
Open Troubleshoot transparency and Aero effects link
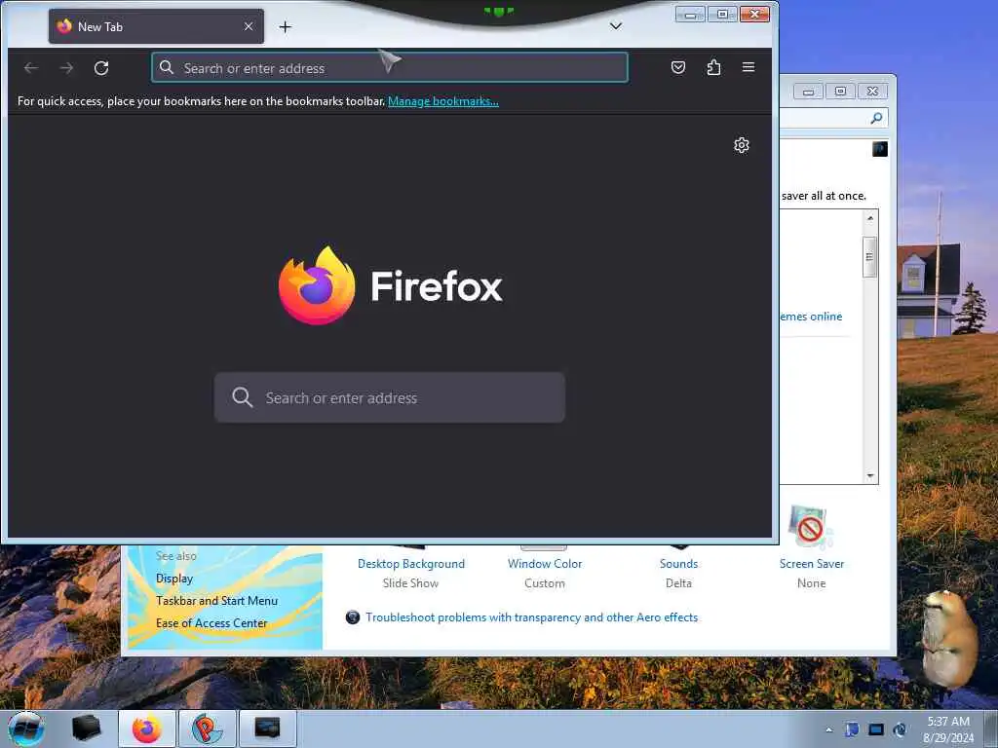(531, 617)
